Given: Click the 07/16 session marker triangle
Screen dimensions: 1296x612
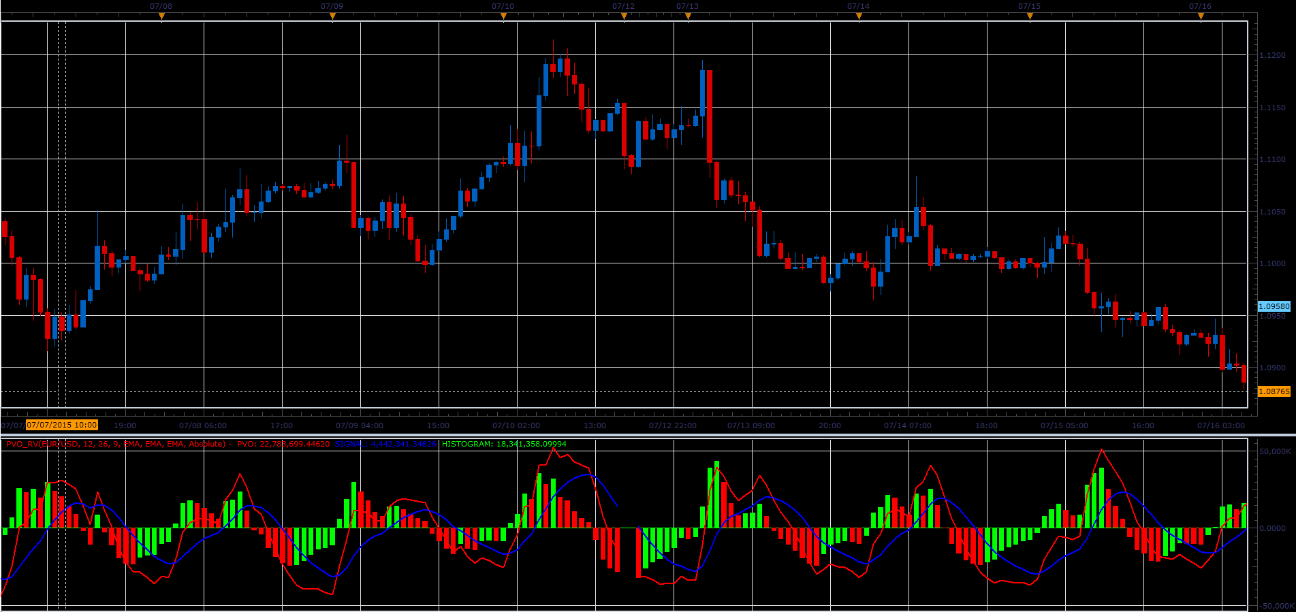Looking at the screenshot, I should tap(1201, 18).
